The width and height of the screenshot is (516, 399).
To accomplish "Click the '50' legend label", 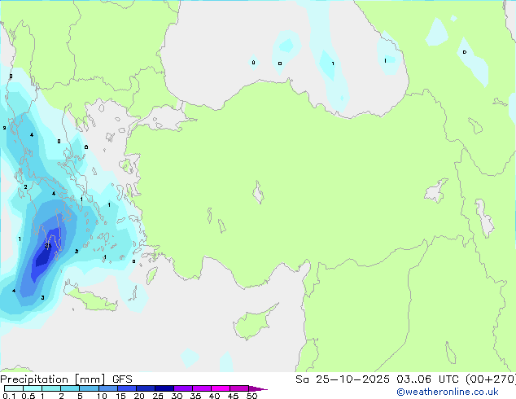I will (251, 396).
